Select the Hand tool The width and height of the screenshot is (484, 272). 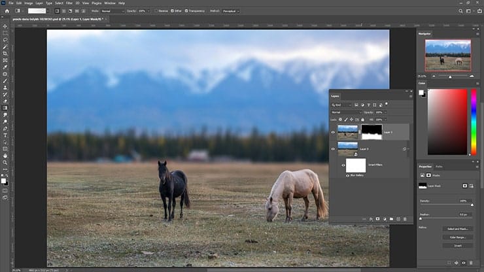(x=5, y=156)
